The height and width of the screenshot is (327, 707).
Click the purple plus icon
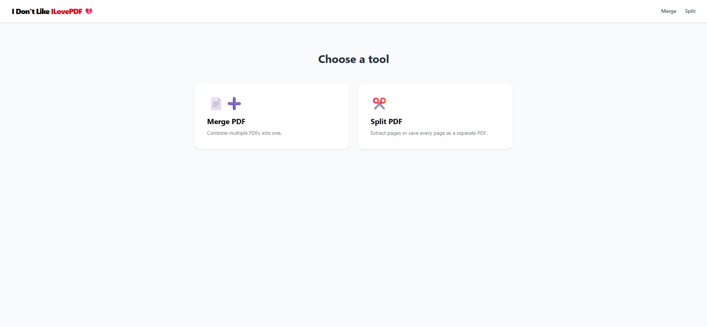point(234,103)
